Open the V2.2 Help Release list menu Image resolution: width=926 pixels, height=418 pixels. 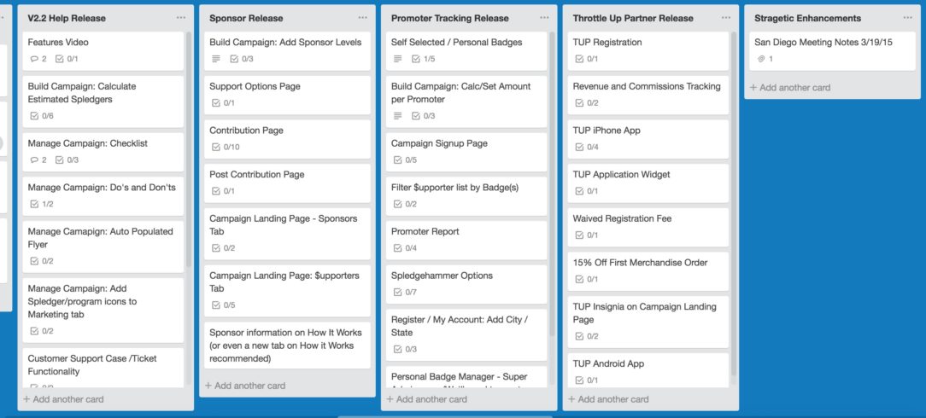[x=180, y=18]
